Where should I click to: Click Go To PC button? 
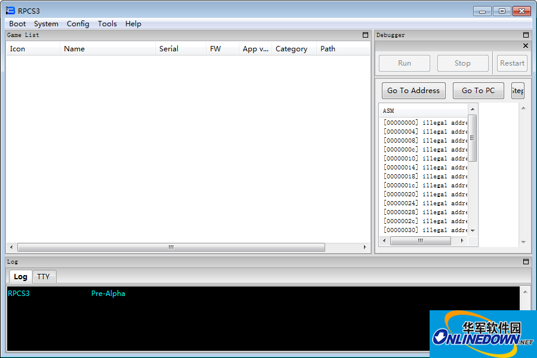pyautogui.click(x=478, y=91)
